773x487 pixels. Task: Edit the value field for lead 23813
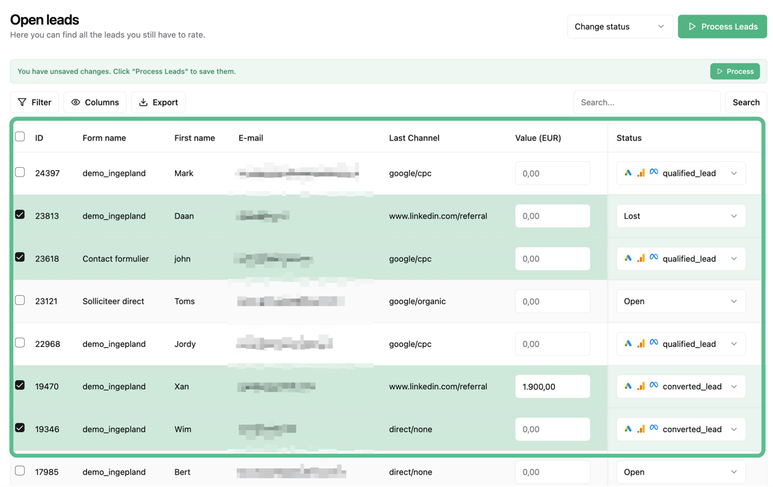coord(553,216)
